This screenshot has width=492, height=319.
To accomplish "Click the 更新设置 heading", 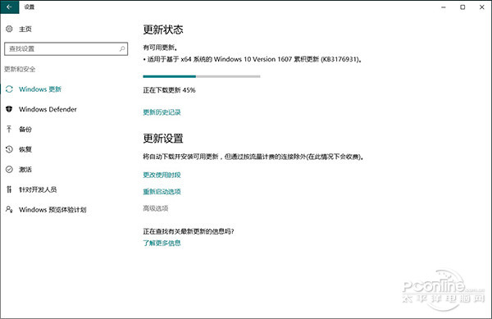I will click(163, 139).
